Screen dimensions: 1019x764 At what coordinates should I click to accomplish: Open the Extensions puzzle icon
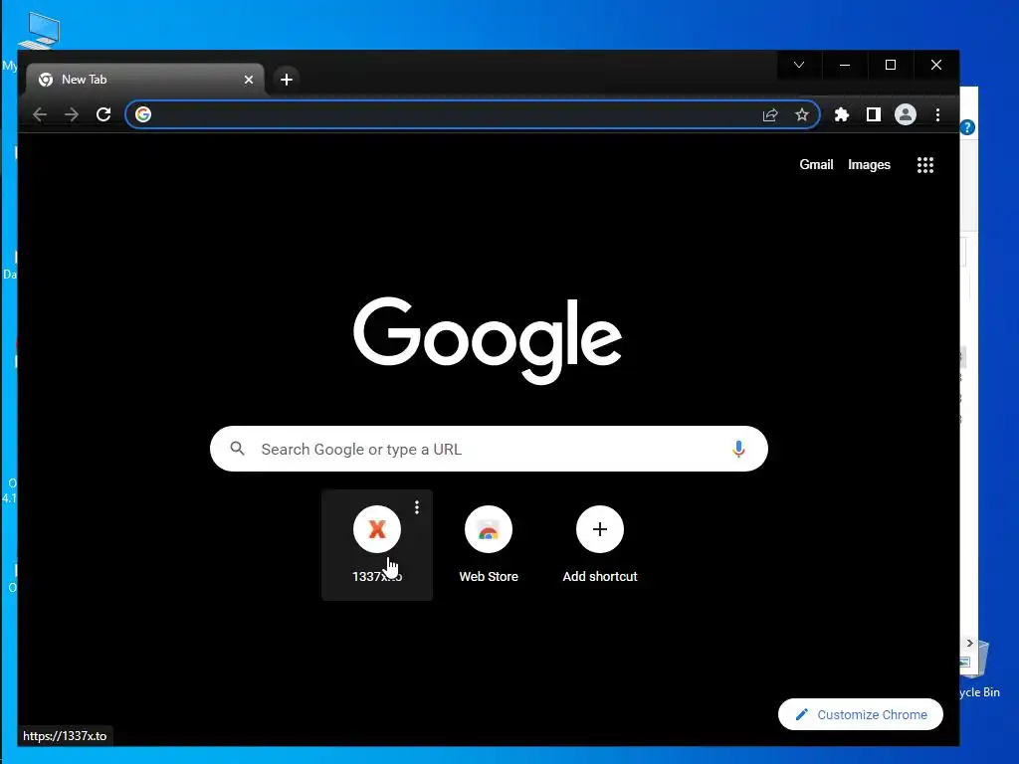[x=842, y=115]
